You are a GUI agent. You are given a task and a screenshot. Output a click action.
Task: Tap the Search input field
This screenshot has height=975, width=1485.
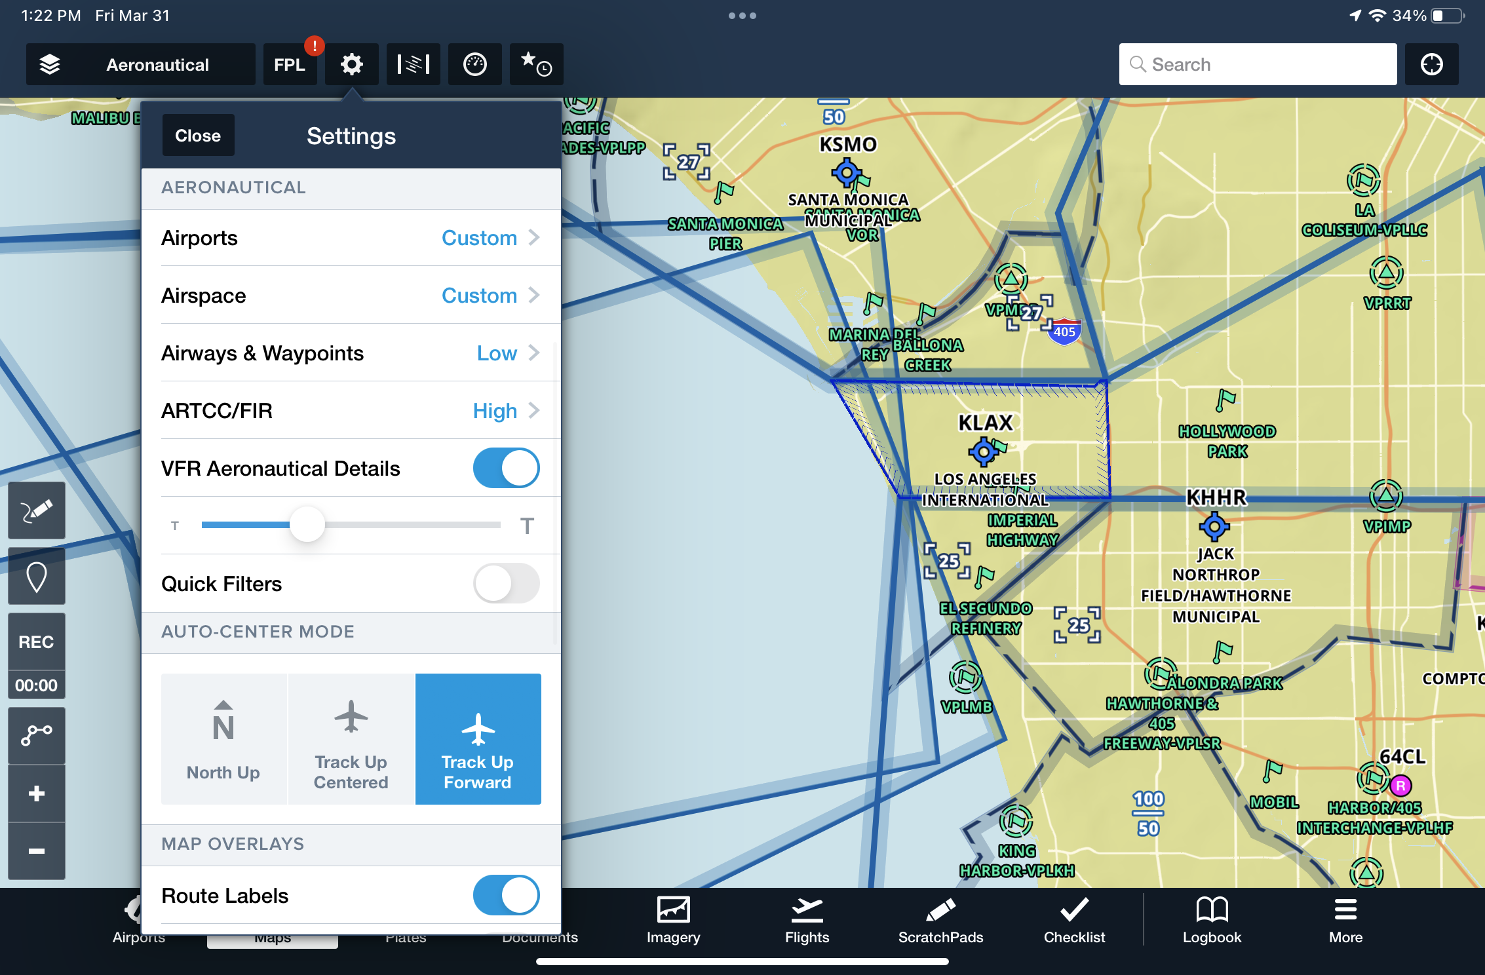point(1256,64)
